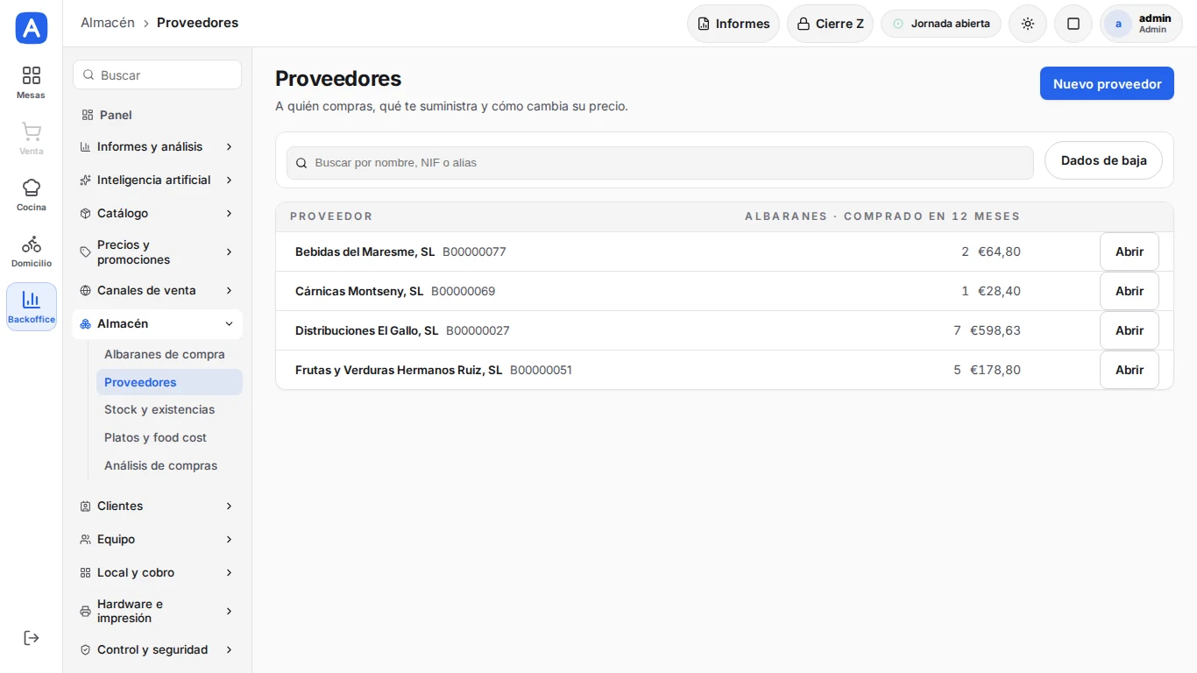
Task: Click the Almacén breadcrumb link
Action: (108, 23)
